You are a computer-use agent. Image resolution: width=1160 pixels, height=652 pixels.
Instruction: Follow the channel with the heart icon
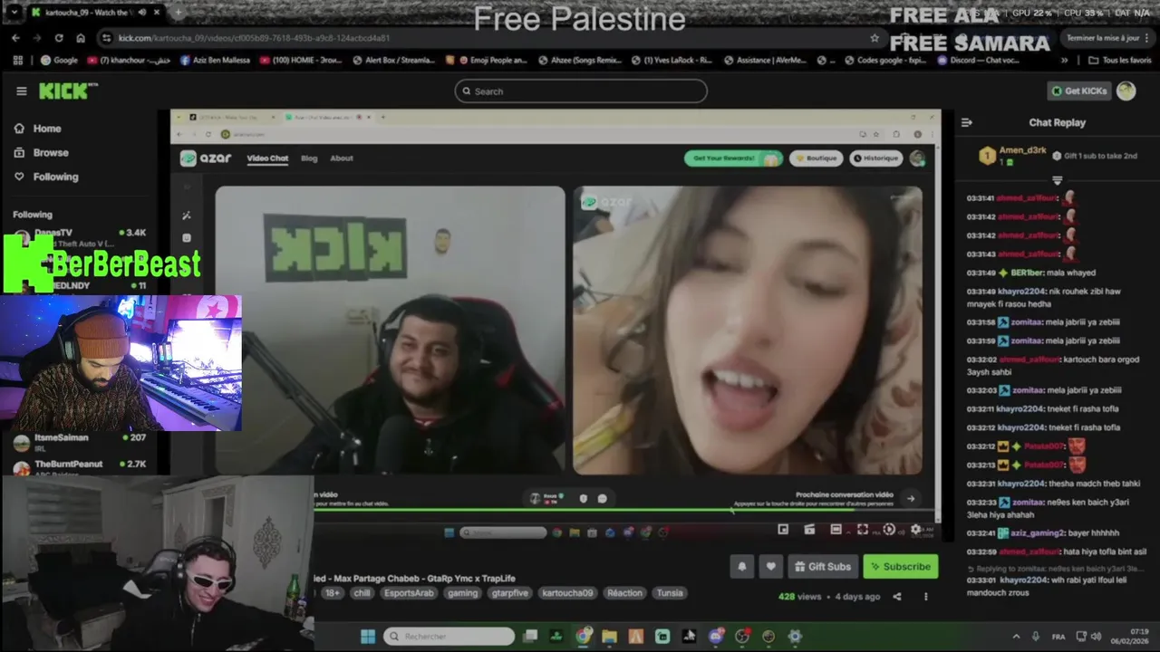point(770,567)
